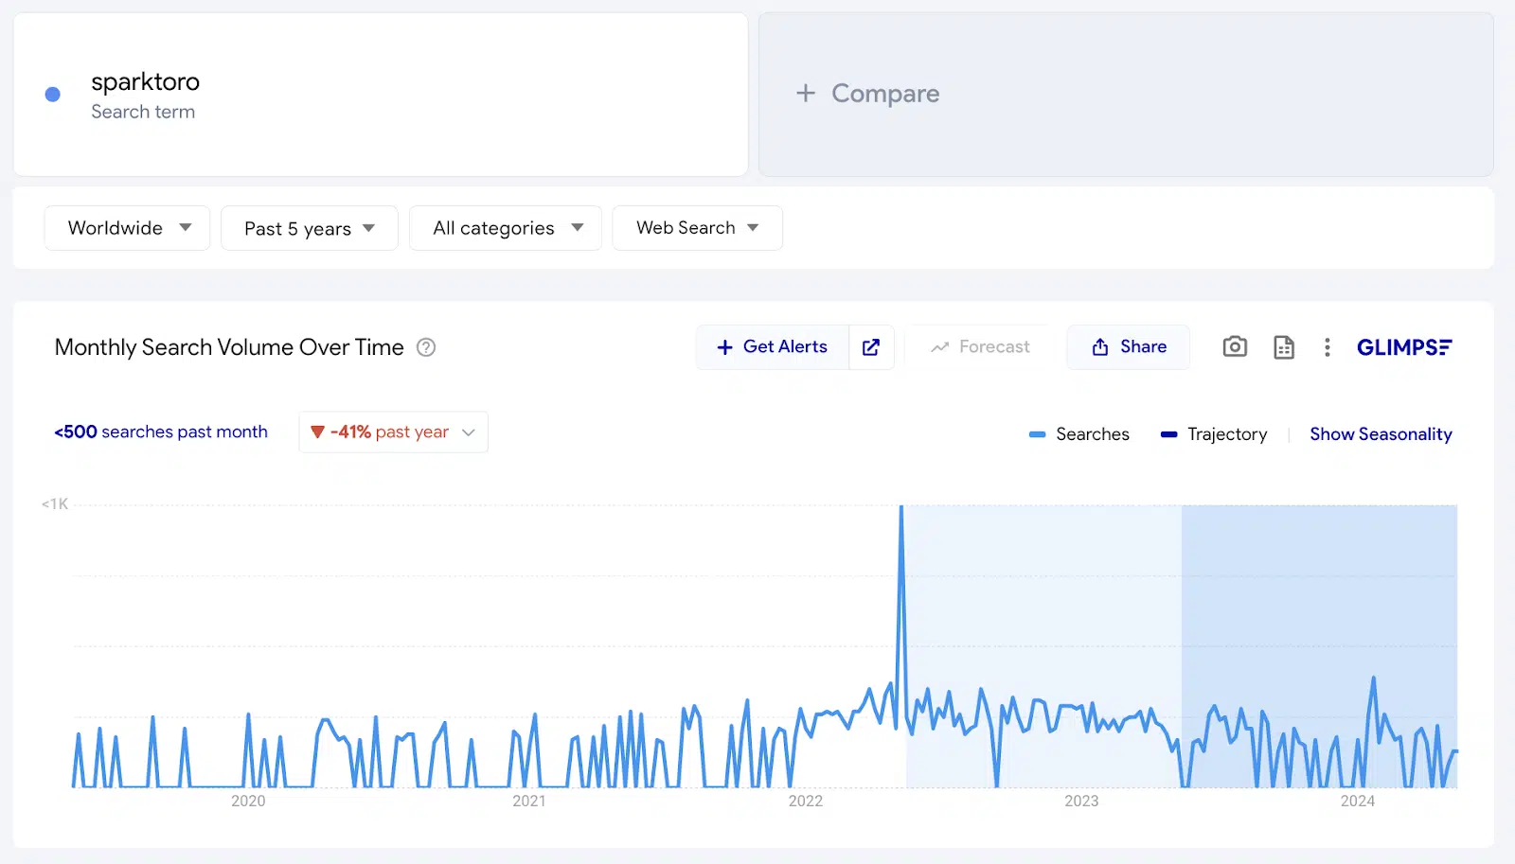Viewport: 1515px width, 864px height.
Task: Click the 2020 axis label
Action: [248, 801]
